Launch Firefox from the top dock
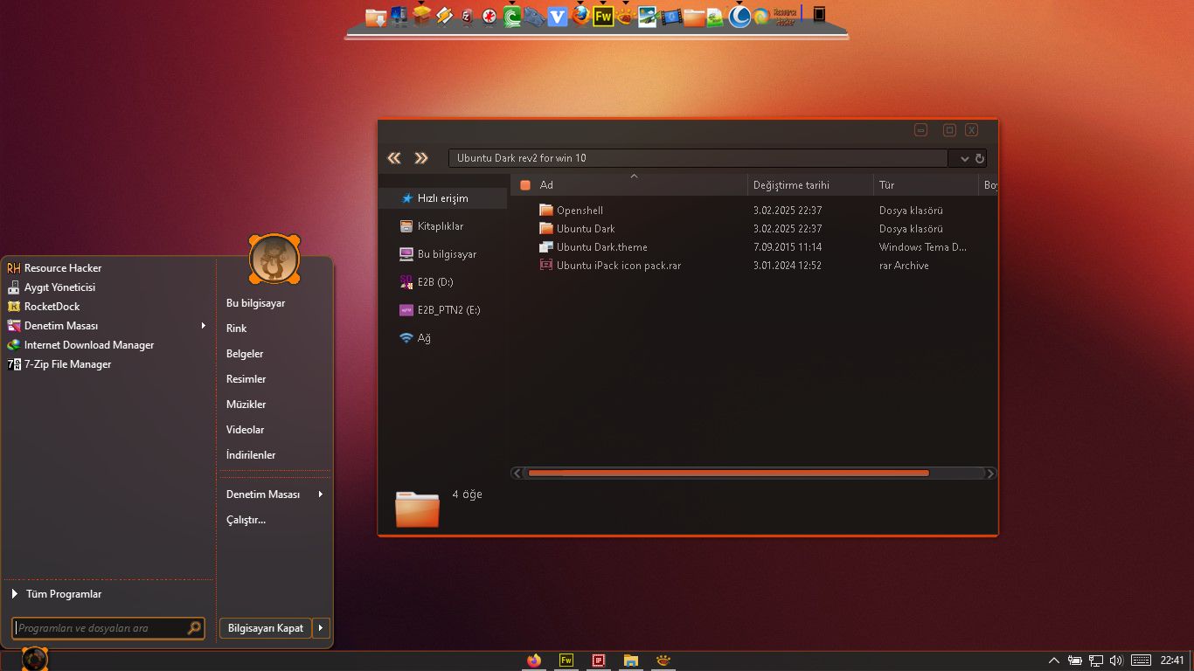 (x=579, y=15)
